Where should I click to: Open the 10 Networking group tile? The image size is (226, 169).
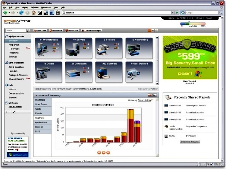(x=139, y=48)
